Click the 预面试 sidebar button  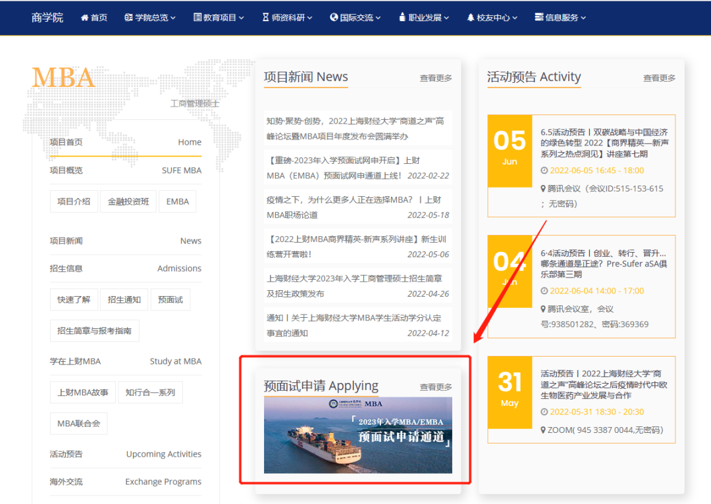[170, 299]
